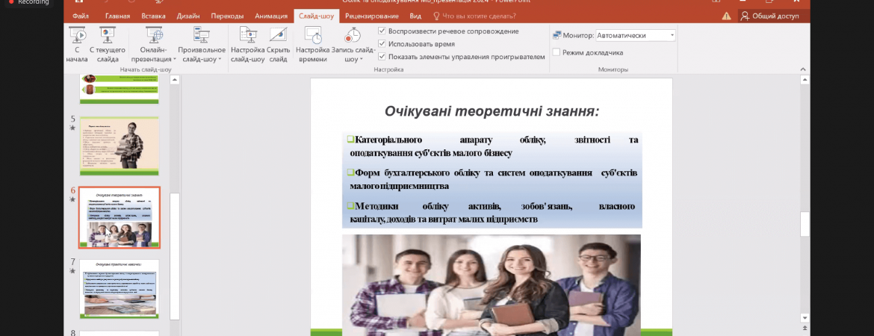This screenshot has height=336, width=874.
Task: Click 'Мониторы' group label
Action: click(x=613, y=69)
